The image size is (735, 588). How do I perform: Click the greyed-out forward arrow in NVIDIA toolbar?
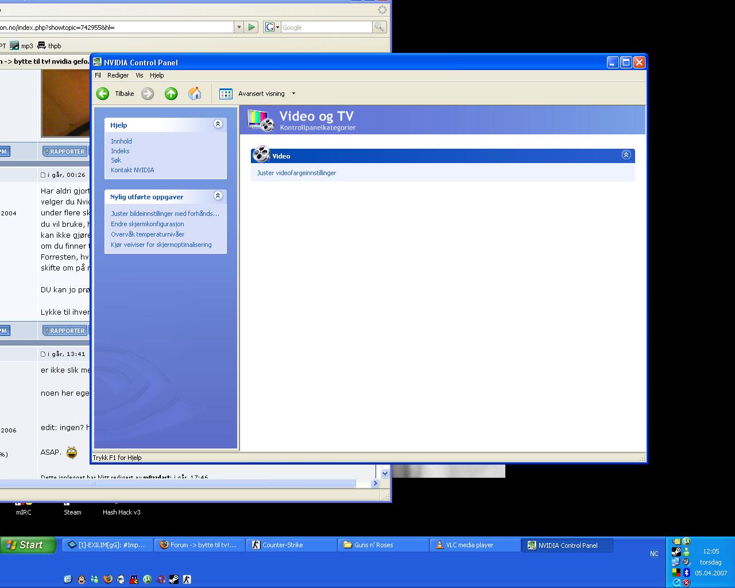[148, 94]
